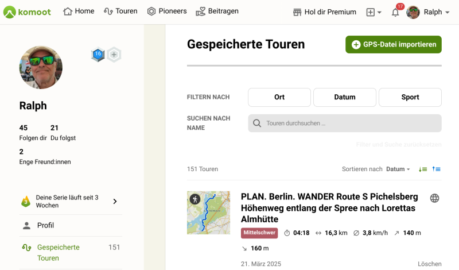Click the globe visibility icon on tour
The width and height of the screenshot is (459, 270).
435,198
